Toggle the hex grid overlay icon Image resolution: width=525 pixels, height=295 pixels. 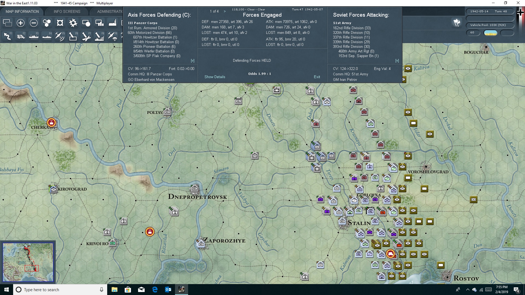[x=47, y=23]
